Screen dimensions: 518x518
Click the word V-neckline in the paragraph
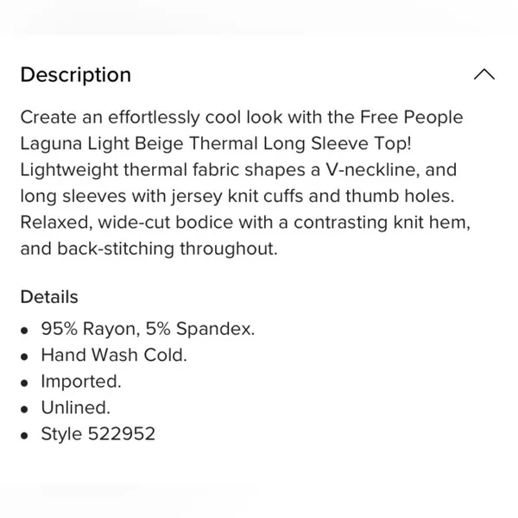pos(373,170)
